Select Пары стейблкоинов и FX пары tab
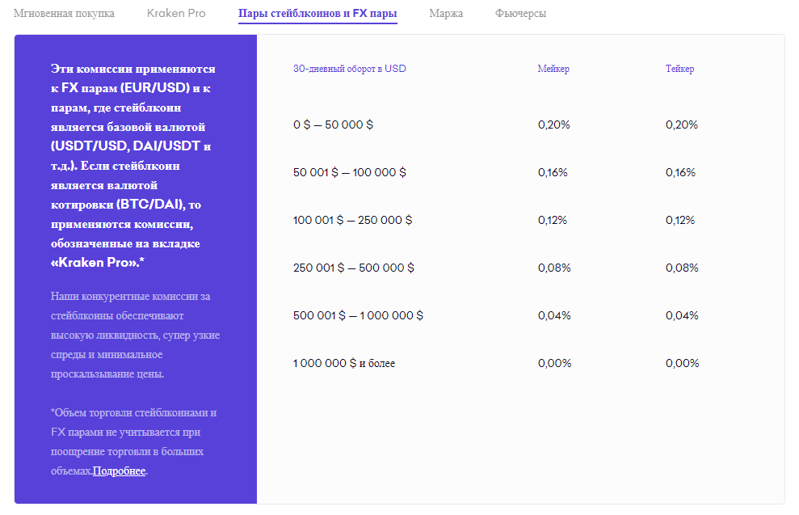799x515 pixels. 317,14
